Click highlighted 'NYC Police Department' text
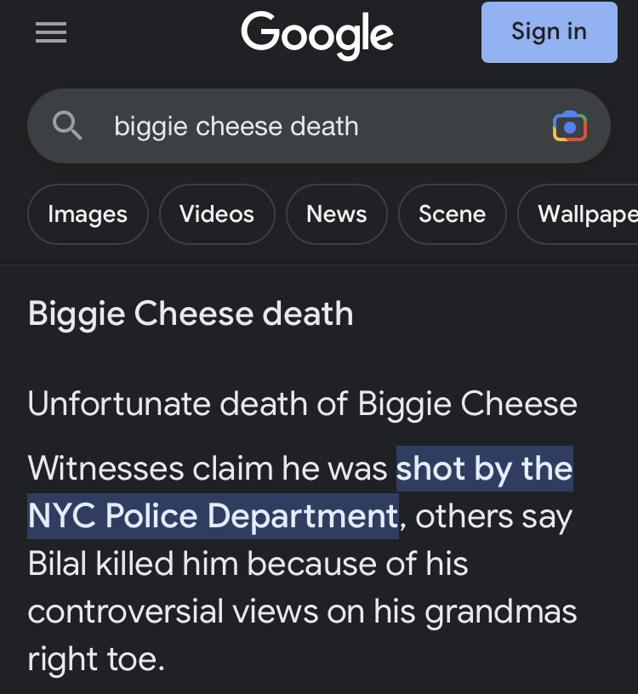638x694 pixels. 213,515
